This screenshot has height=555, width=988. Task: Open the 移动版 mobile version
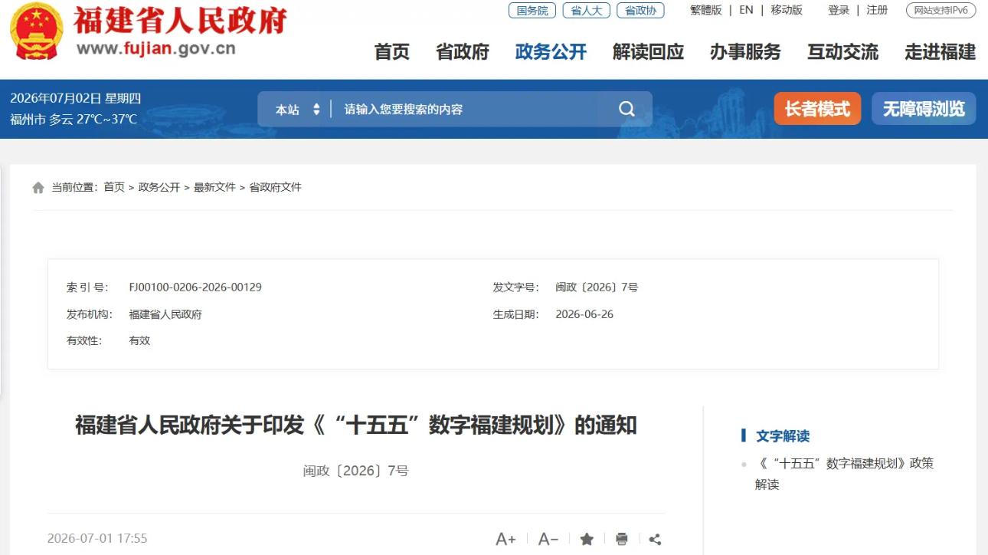coord(787,10)
